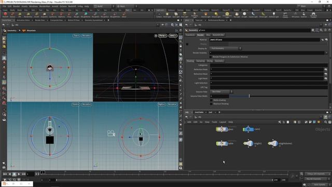Click the VR Camera shelf tool

point(295,15)
